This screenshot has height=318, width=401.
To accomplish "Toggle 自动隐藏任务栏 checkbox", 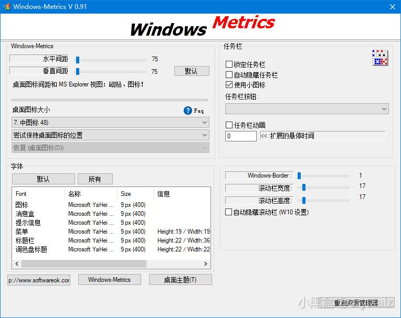I will tap(229, 74).
